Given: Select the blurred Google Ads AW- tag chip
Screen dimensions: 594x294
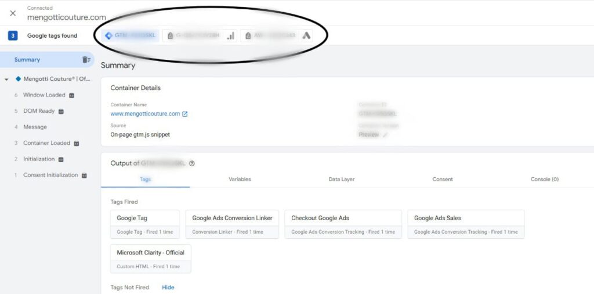Looking at the screenshot, I should pos(270,35).
